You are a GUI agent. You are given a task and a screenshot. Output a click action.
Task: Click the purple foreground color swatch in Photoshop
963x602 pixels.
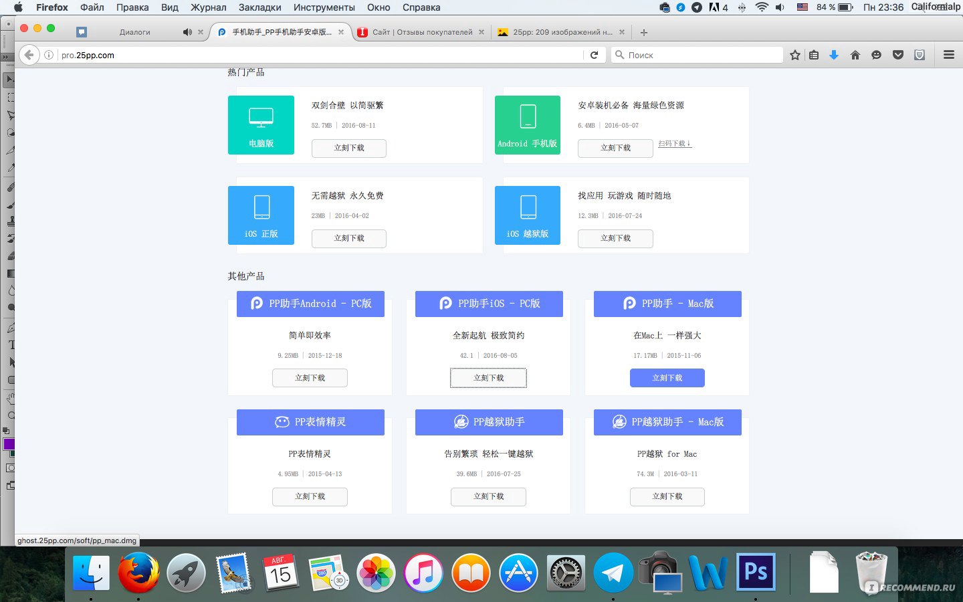tap(8, 444)
